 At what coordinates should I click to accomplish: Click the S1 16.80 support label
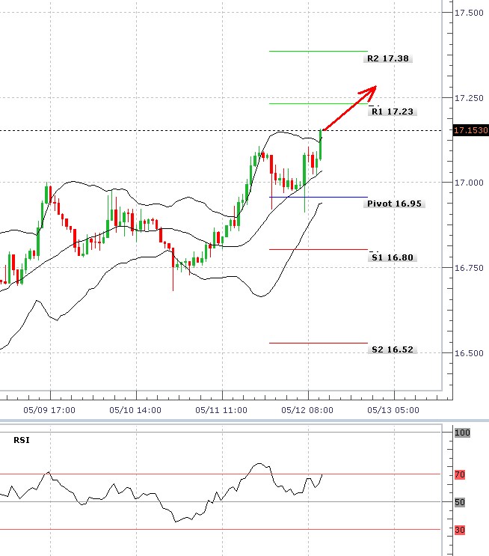pos(393,257)
